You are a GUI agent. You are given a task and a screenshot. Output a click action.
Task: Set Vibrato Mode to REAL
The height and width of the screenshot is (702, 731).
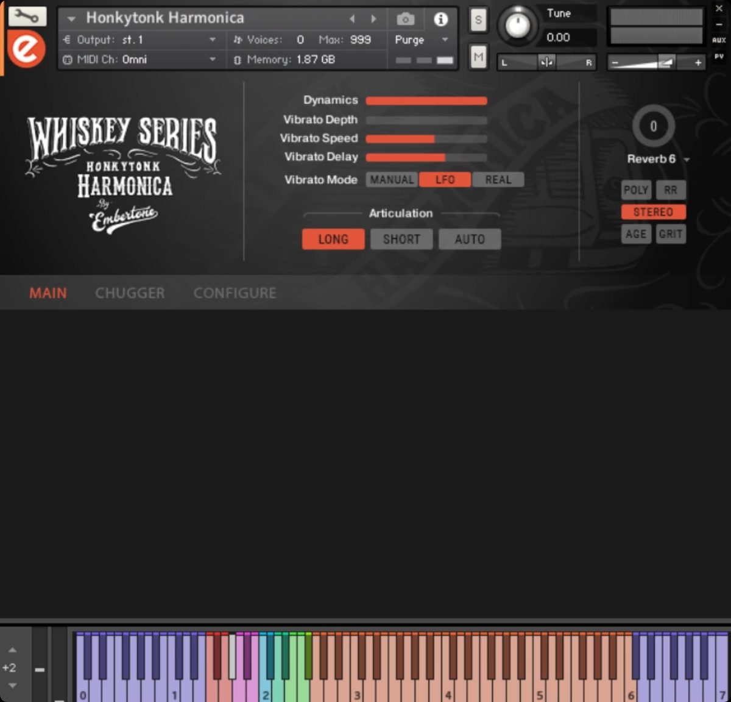click(x=498, y=180)
